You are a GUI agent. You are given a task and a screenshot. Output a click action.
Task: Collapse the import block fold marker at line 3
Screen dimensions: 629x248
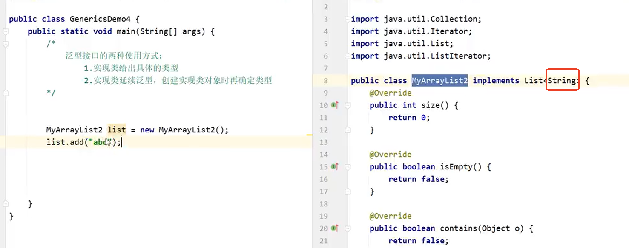(348, 19)
